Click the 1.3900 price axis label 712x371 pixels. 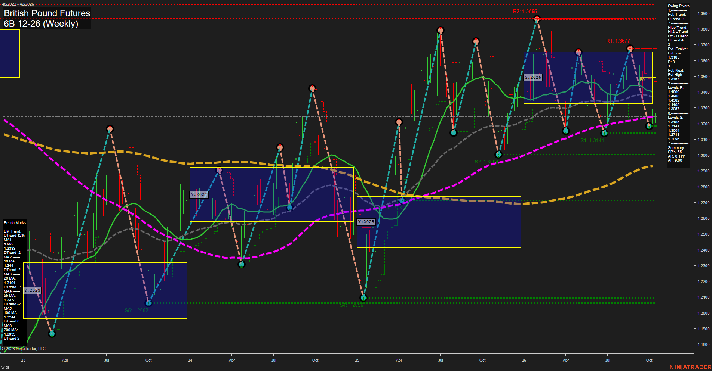703,13
